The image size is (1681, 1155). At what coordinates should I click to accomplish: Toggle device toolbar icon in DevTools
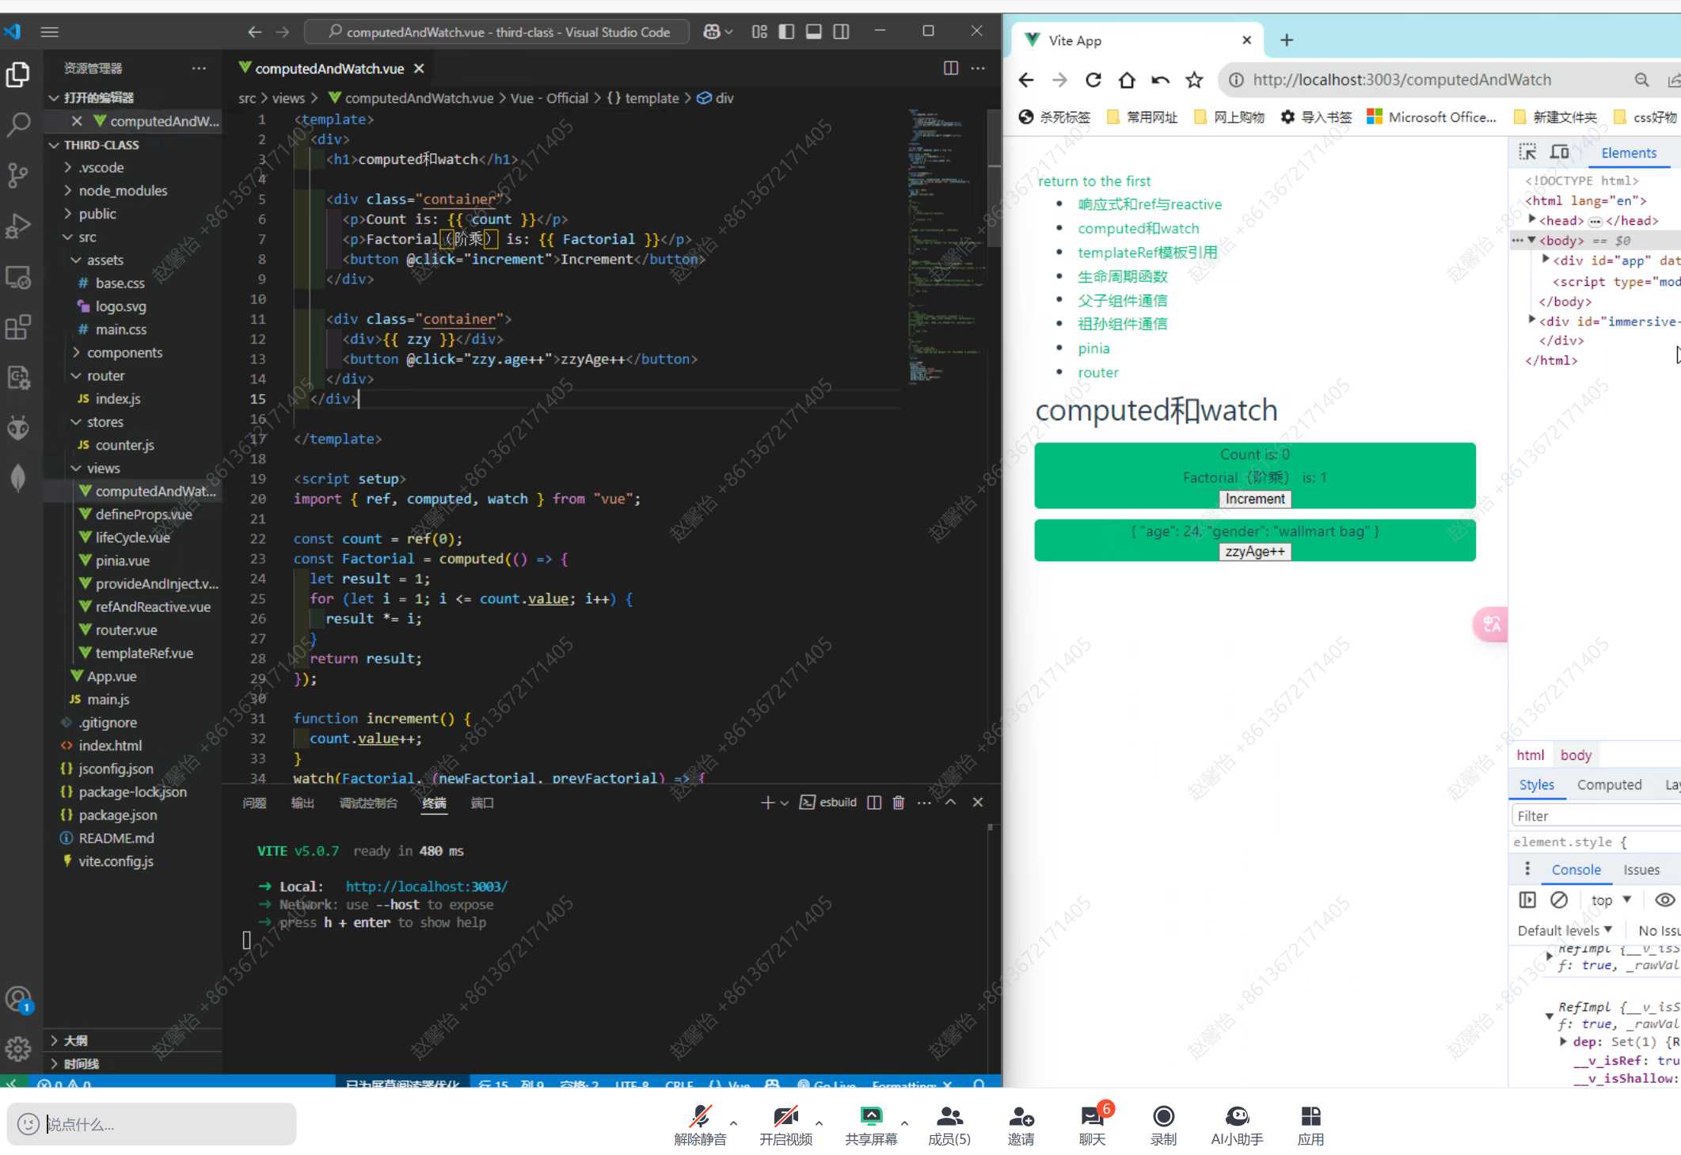coord(1560,152)
